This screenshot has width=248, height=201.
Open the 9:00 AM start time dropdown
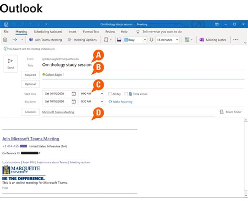point(102,94)
